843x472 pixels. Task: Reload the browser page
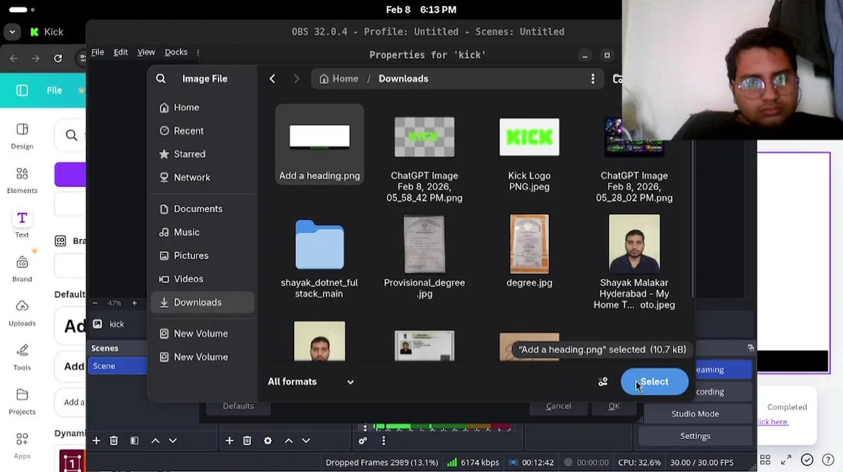tap(58, 58)
